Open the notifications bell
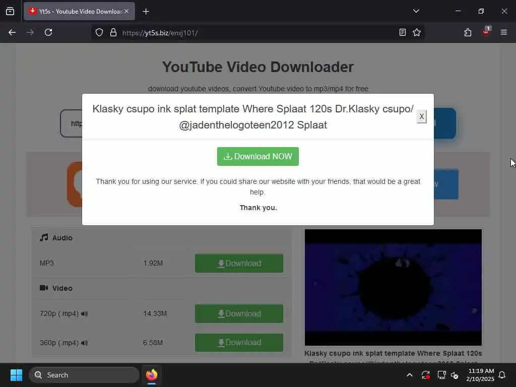Screen dimensions: 516x387 point(502,375)
